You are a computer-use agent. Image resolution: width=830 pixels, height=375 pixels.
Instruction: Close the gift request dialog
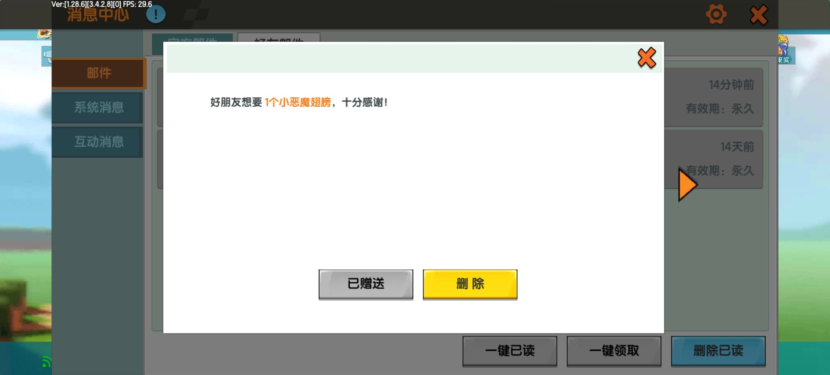tap(646, 58)
